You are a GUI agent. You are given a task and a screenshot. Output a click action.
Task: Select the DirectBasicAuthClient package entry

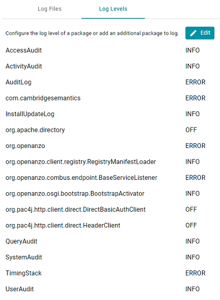click(75, 209)
